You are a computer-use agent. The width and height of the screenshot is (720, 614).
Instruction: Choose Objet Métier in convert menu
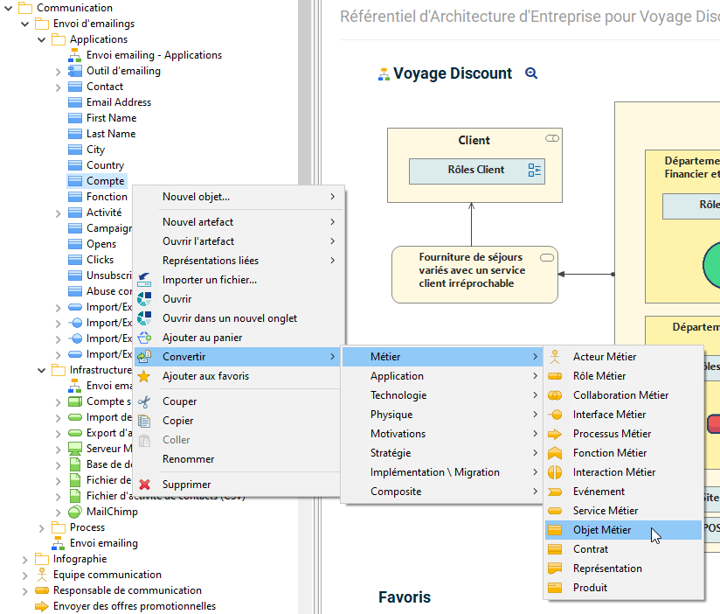pos(624,530)
